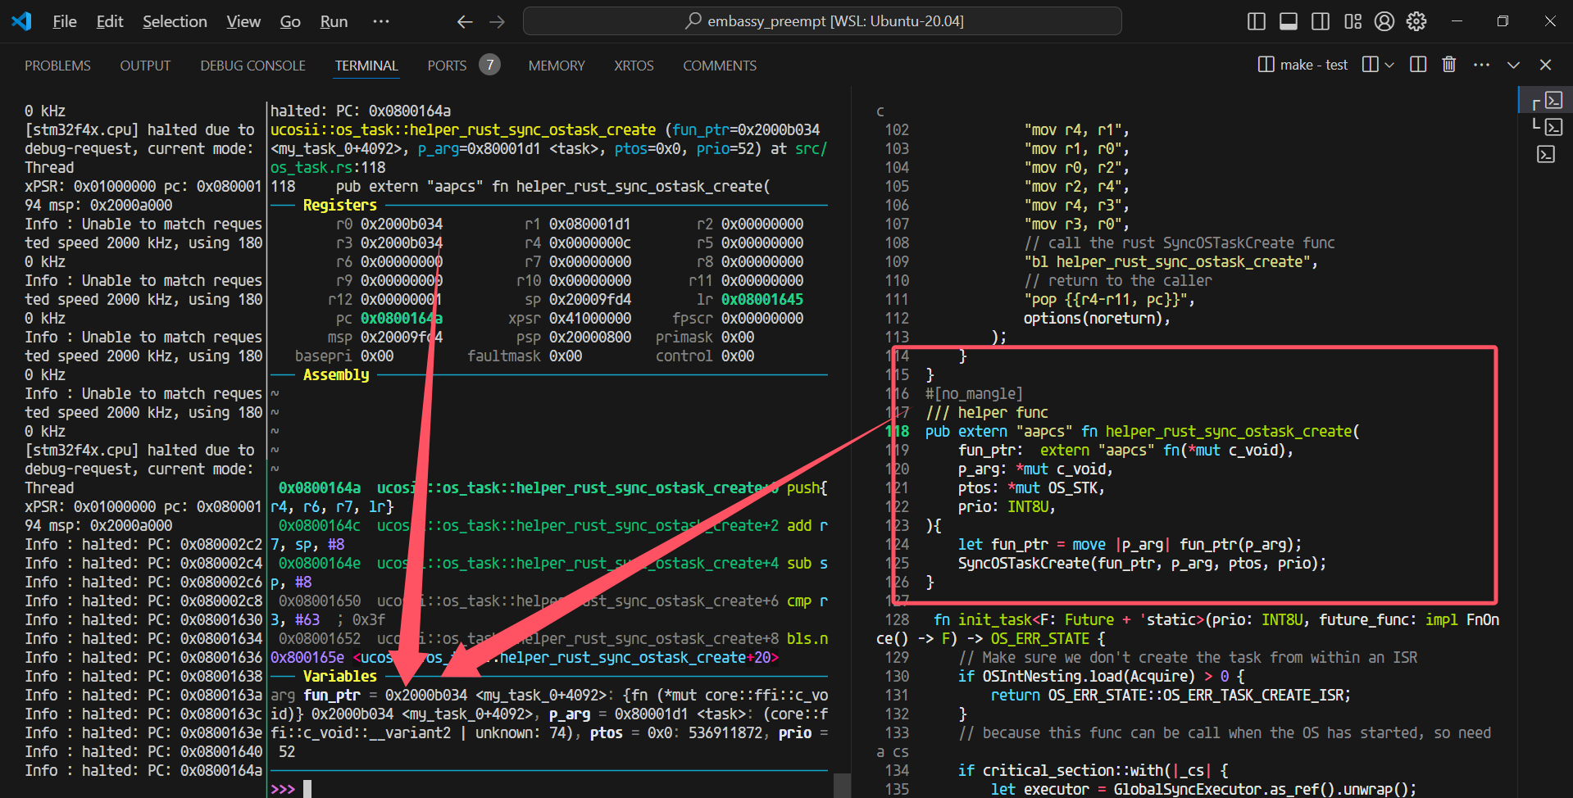Viewport: 1573px width, 798px height.
Task: Open terminal panel more actions ellipsis
Action: tap(1481, 65)
